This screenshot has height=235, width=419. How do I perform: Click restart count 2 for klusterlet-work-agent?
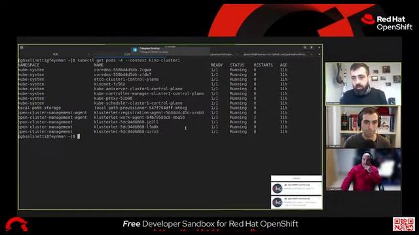click(255, 117)
